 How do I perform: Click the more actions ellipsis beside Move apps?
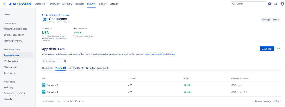coord(278,49)
